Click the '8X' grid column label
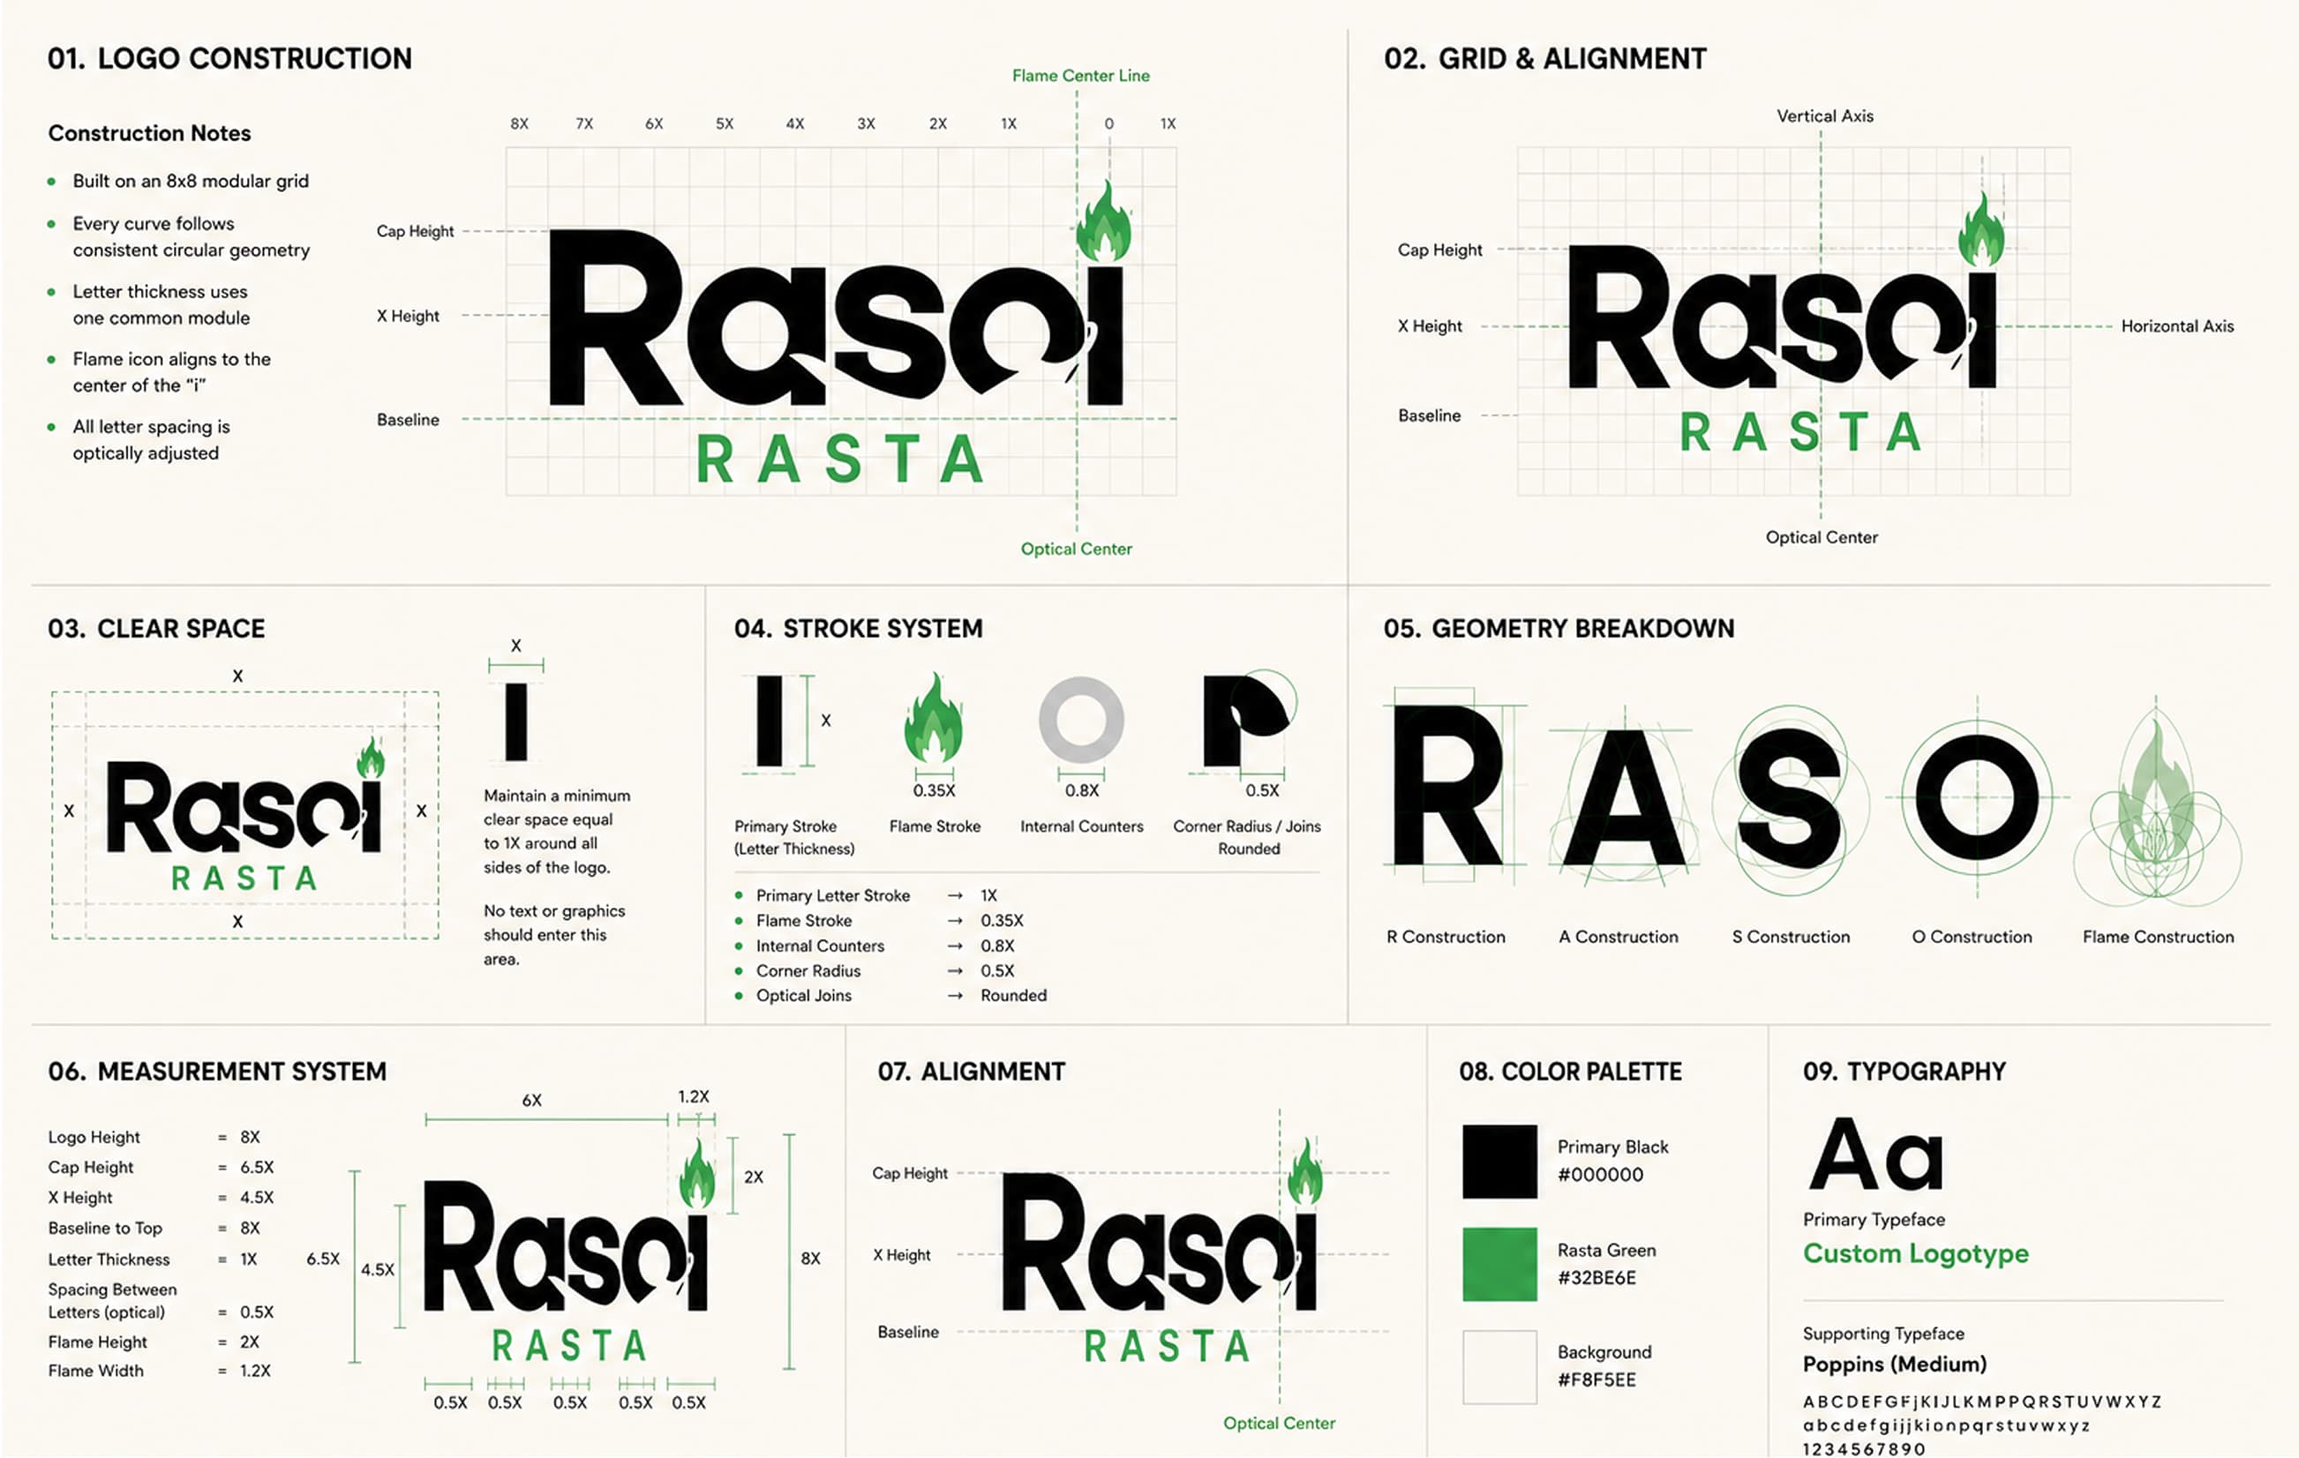 point(520,124)
